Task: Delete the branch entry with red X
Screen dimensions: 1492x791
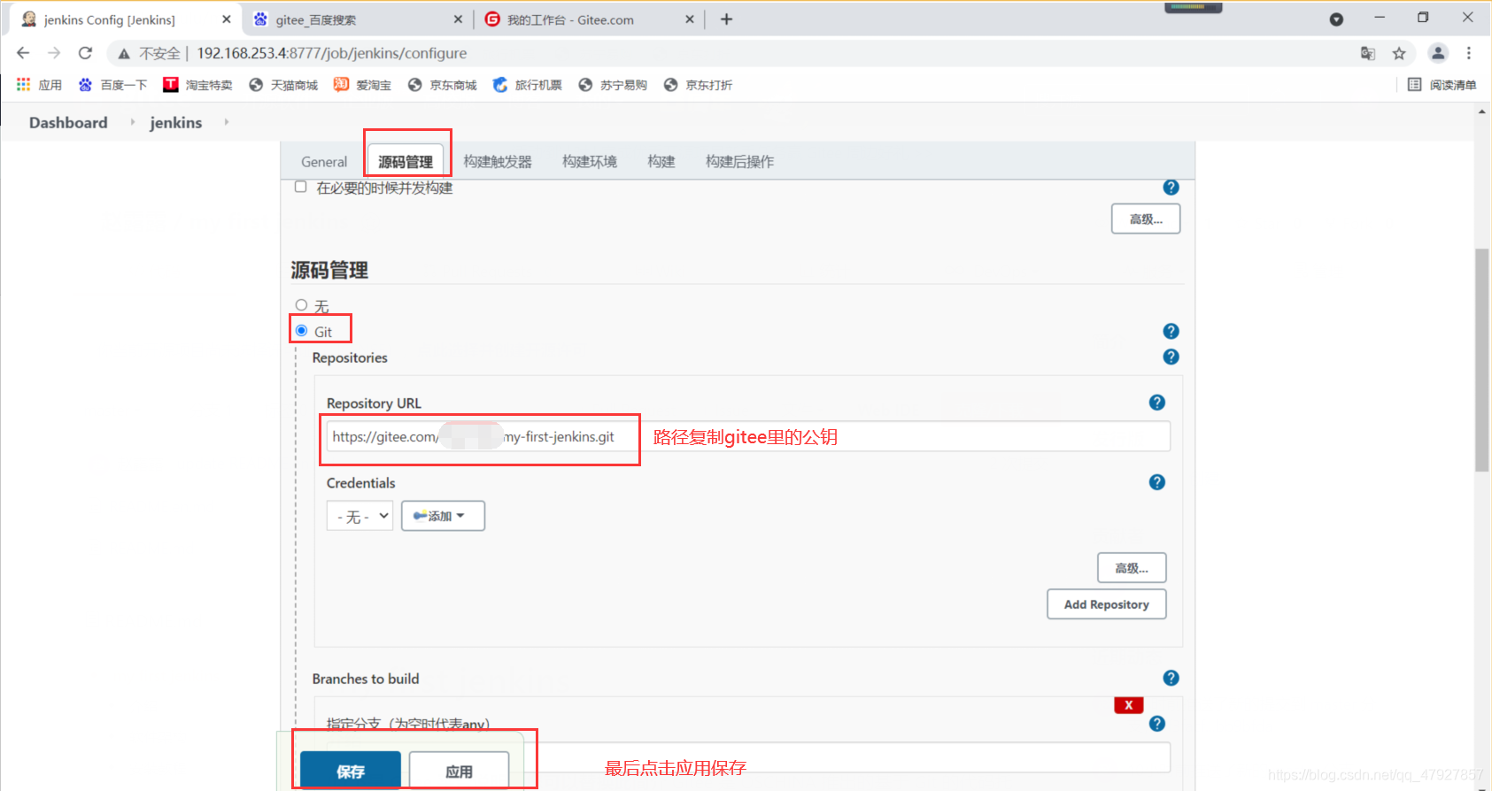Action: point(1129,705)
